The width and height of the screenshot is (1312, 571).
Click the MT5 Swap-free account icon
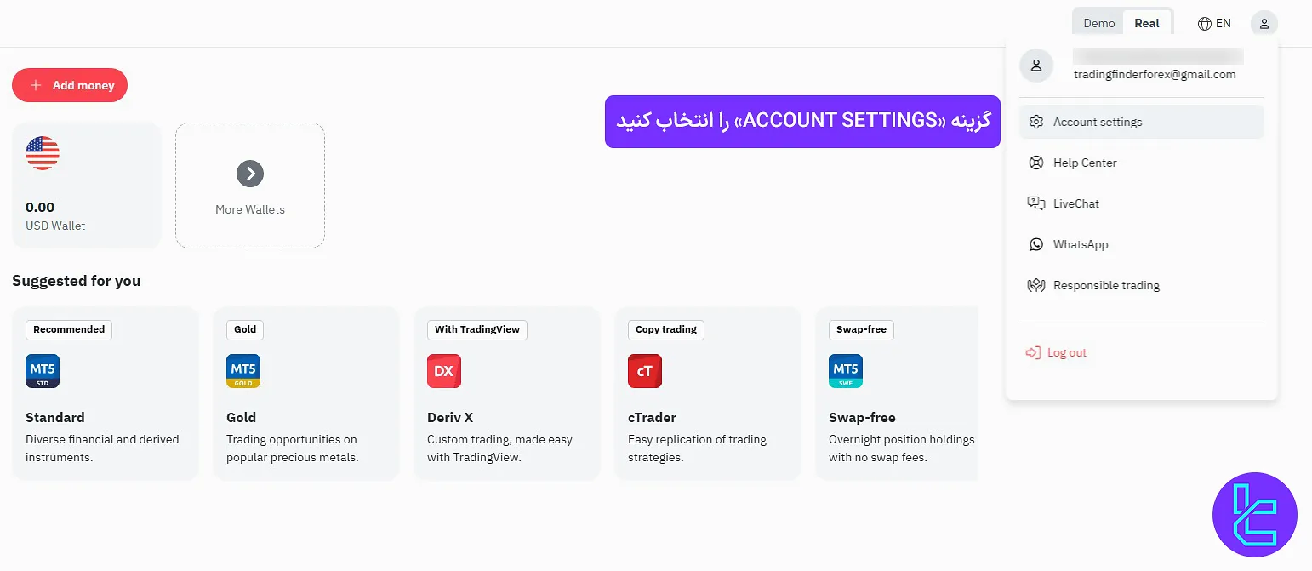click(845, 370)
